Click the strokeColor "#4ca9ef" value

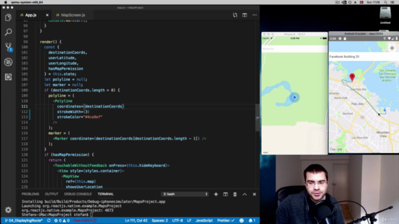click(x=93, y=117)
